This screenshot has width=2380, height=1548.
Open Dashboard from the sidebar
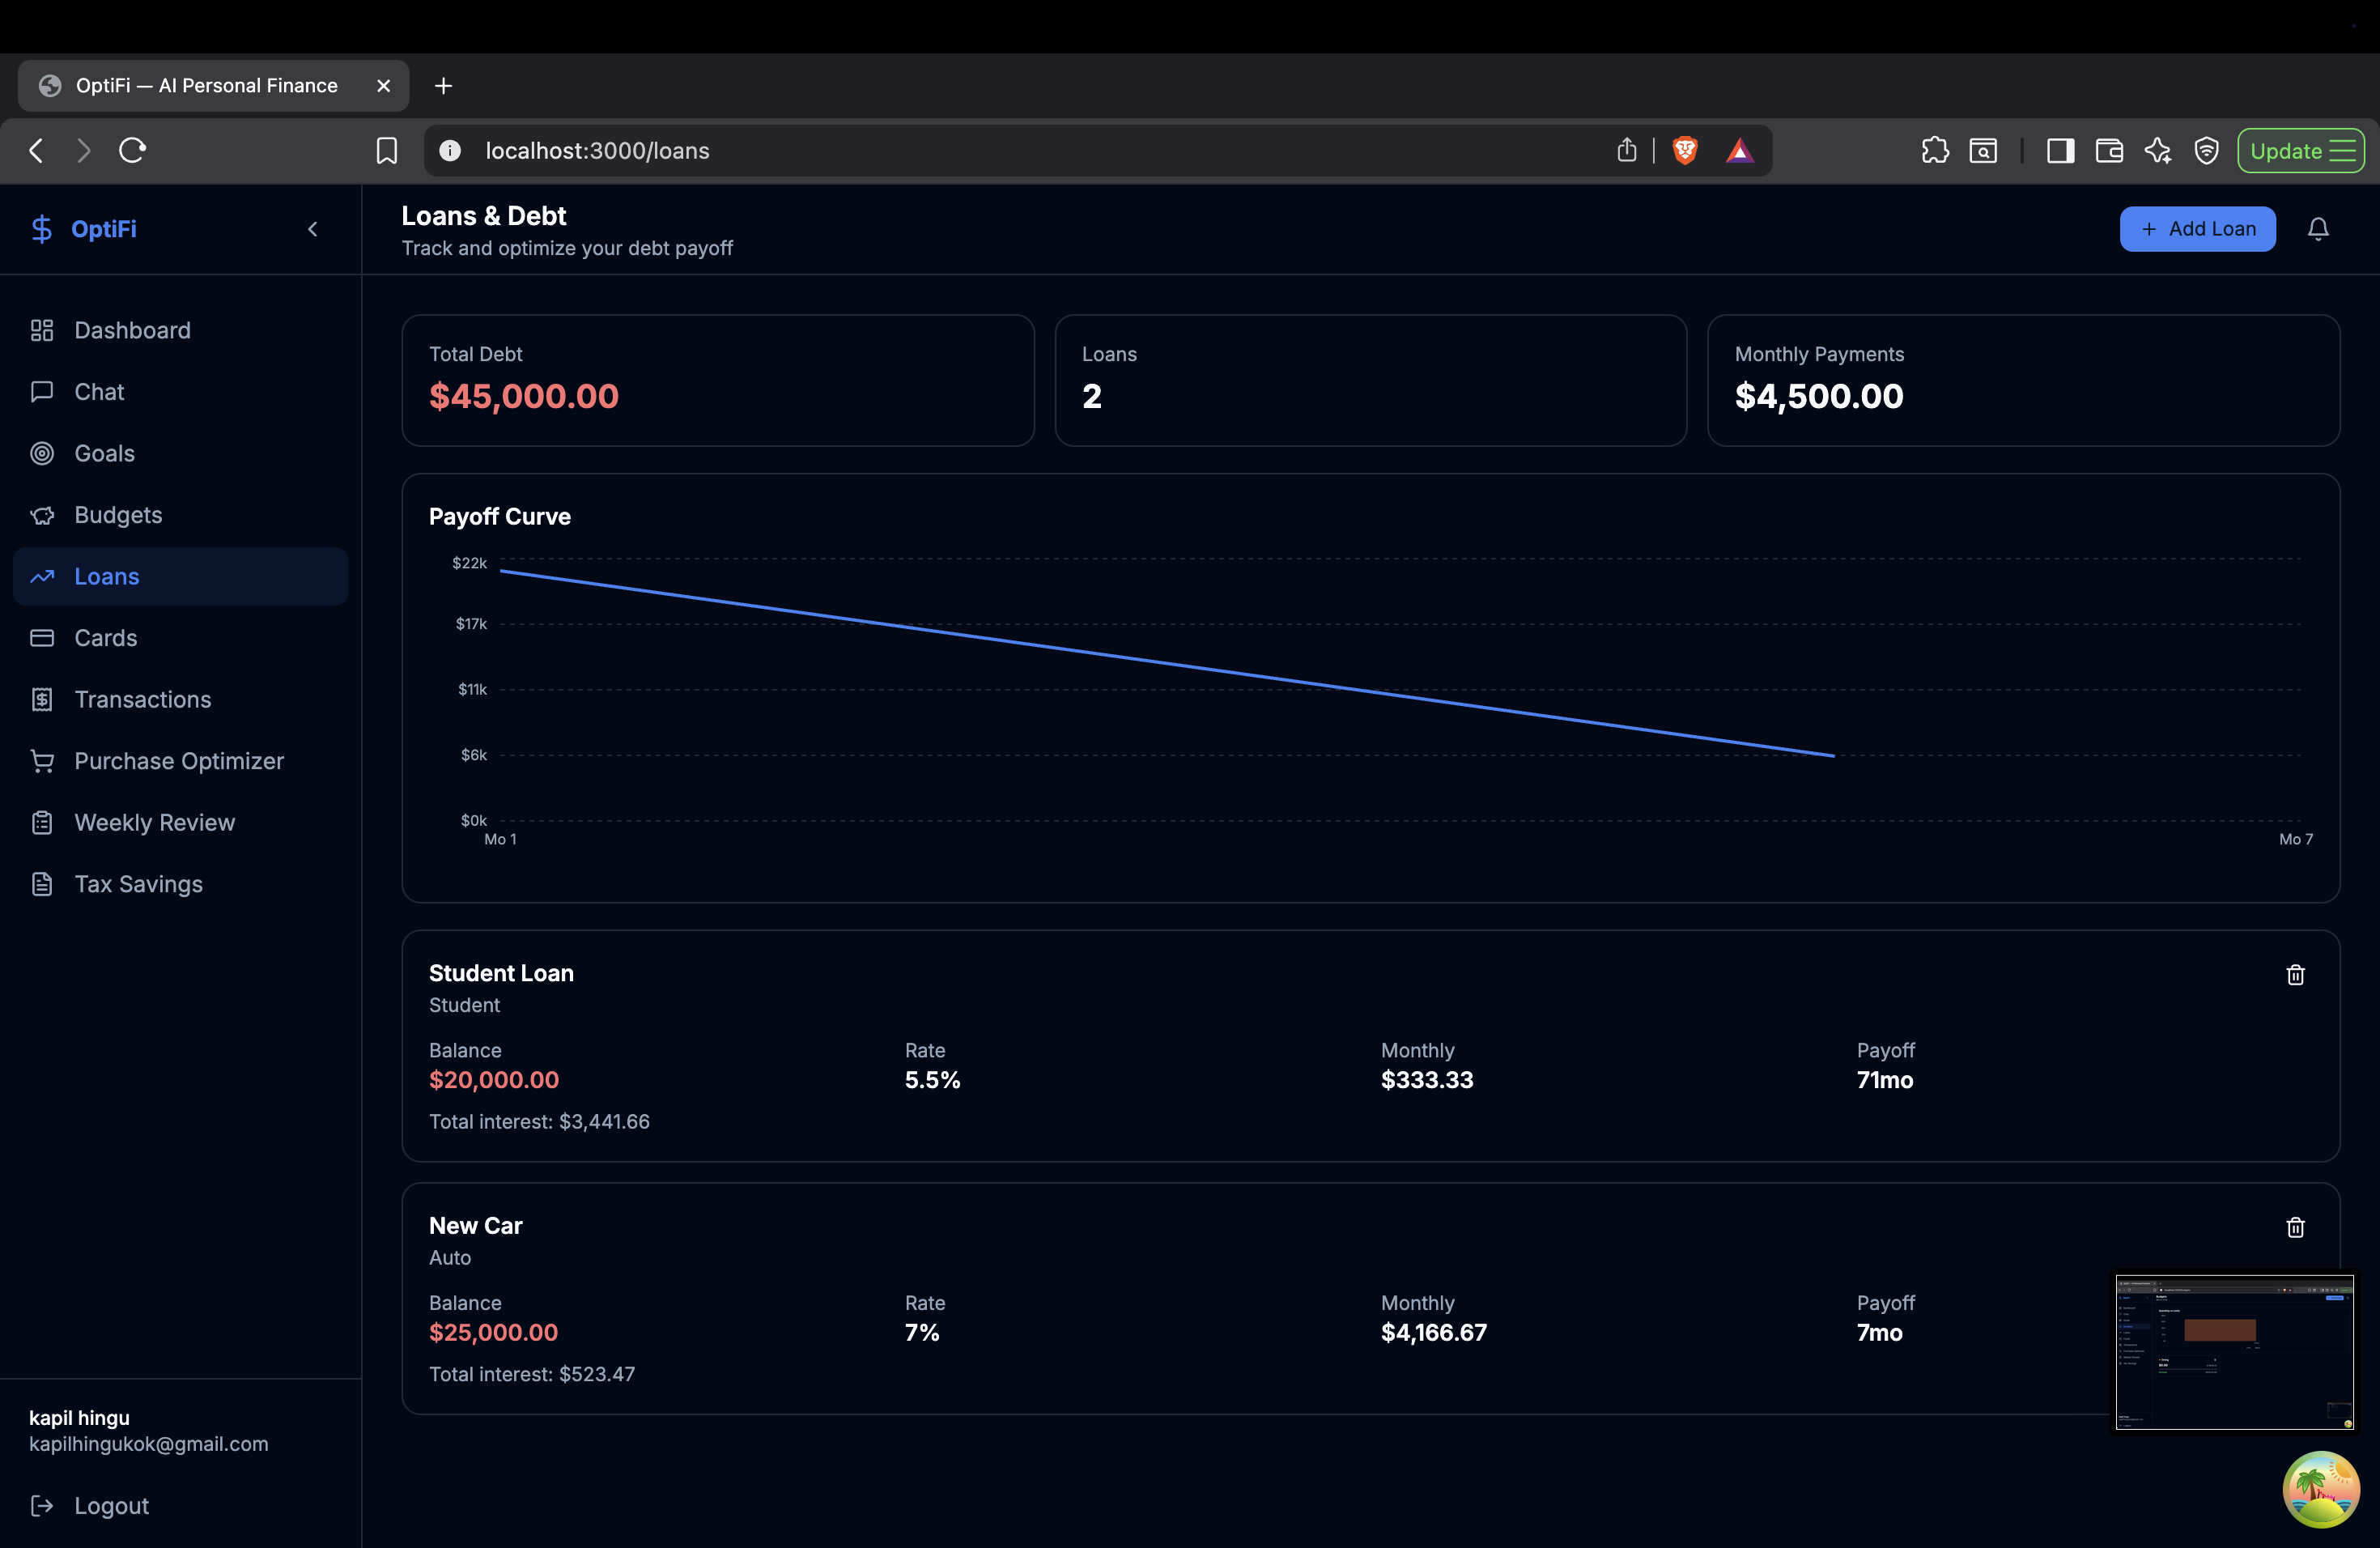pos(132,330)
